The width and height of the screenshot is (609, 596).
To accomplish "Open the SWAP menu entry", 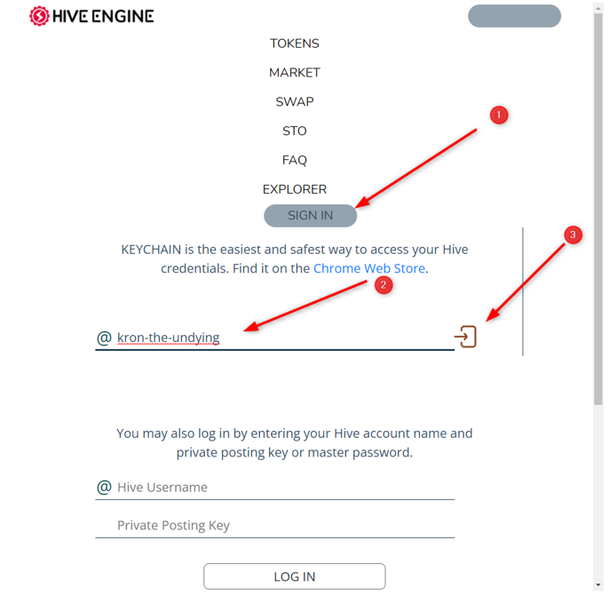I will 295,102.
